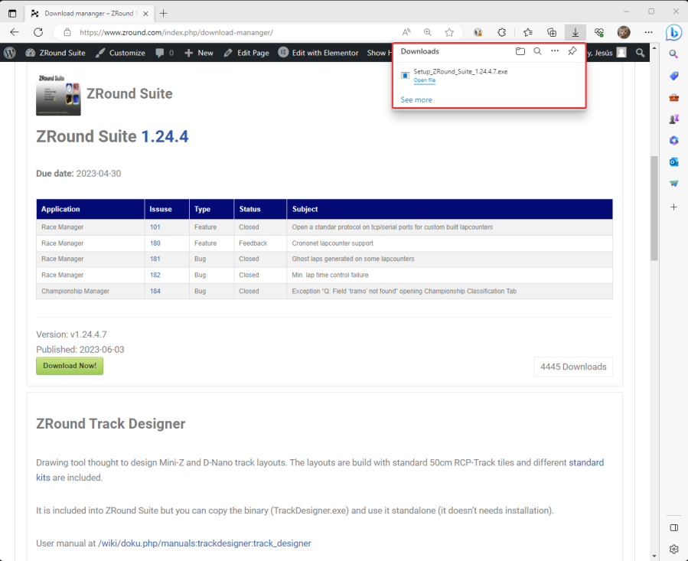Open the track_designer wiki manual link
Image resolution: width=688 pixels, height=561 pixels.
[x=204, y=543]
